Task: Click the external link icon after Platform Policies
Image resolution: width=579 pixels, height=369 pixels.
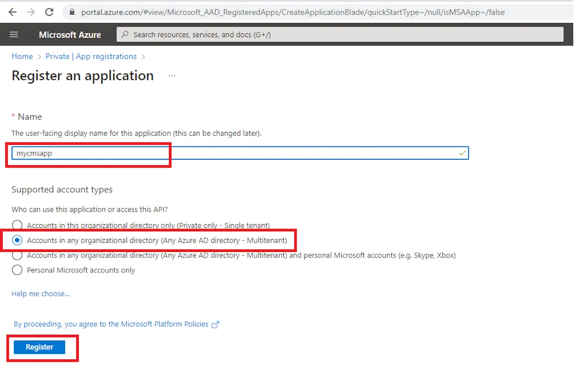Action: coord(216,325)
